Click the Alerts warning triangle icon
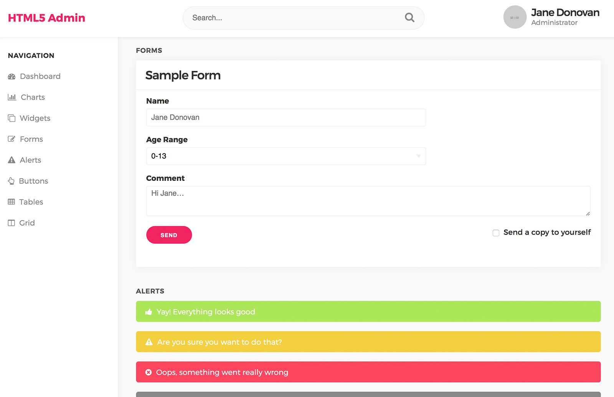 tap(12, 160)
